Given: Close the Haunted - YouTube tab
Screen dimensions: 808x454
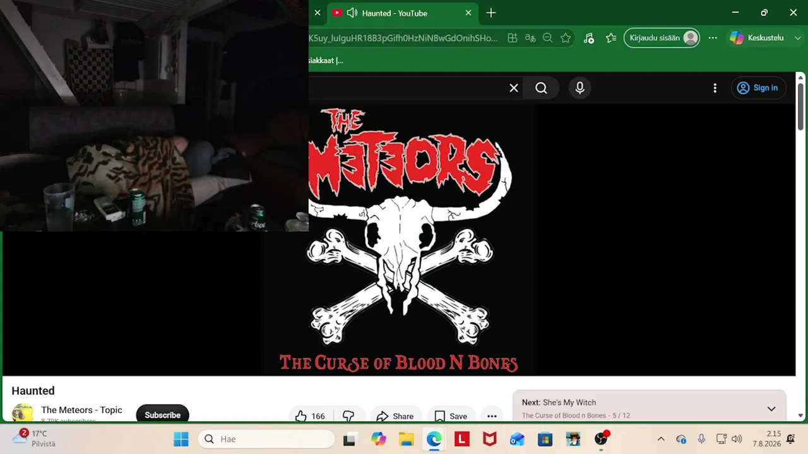Looking at the screenshot, I should pos(468,13).
